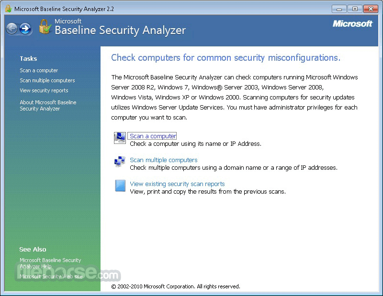This screenshot has height=296, width=383.
Task: Open Scan a computer in main pane
Action: click(153, 136)
